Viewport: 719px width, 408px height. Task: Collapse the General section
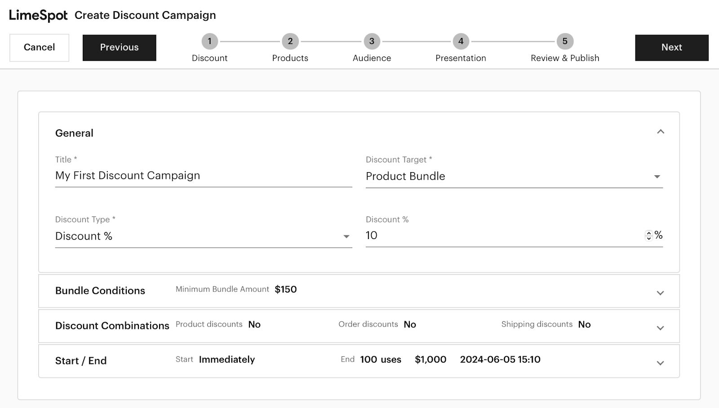point(660,132)
